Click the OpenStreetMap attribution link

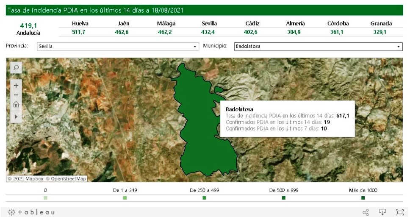pos(66,179)
